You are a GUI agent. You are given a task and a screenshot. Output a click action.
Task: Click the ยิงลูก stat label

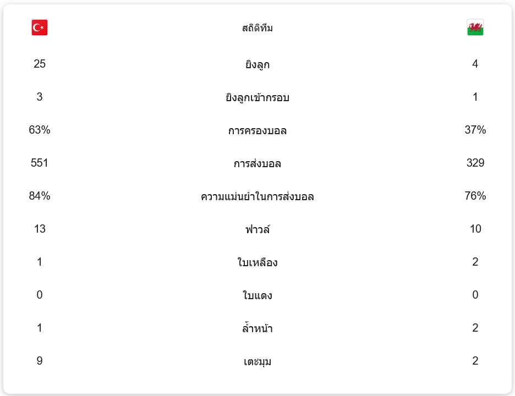pyautogui.click(x=257, y=64)
